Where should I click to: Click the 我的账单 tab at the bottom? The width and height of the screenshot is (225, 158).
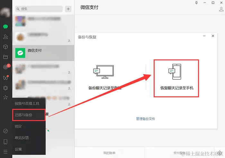(x=109, y=153)
